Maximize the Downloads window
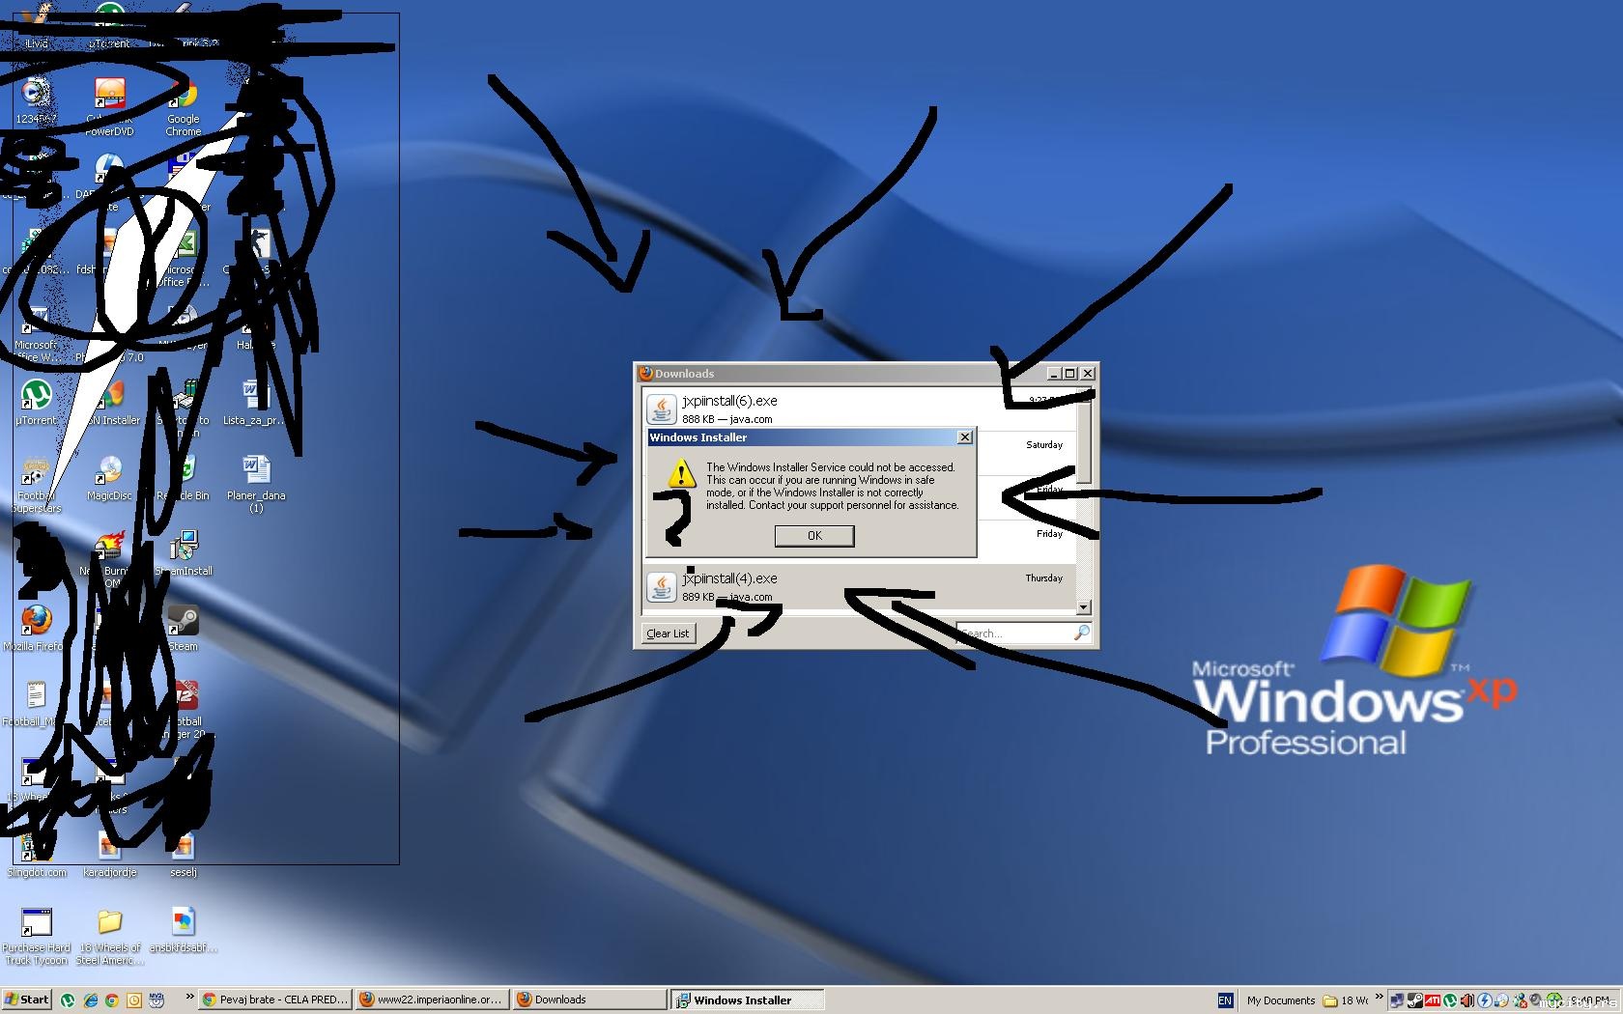This screenshot has height=1014, width=1623. (1069, 374)
